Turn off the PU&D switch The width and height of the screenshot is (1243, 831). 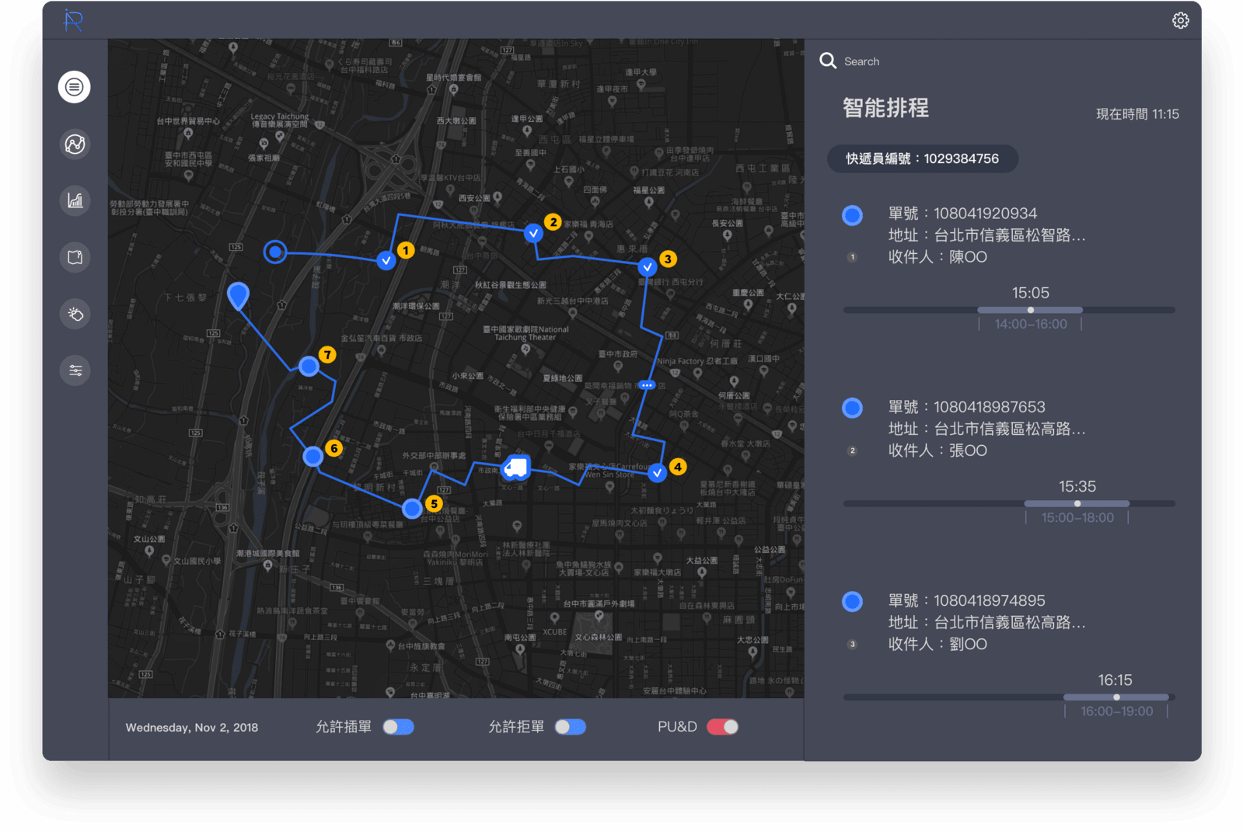click(722, 727)
